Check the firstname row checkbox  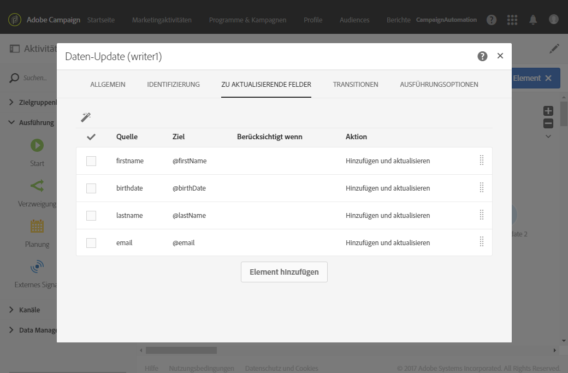point(91,161)
